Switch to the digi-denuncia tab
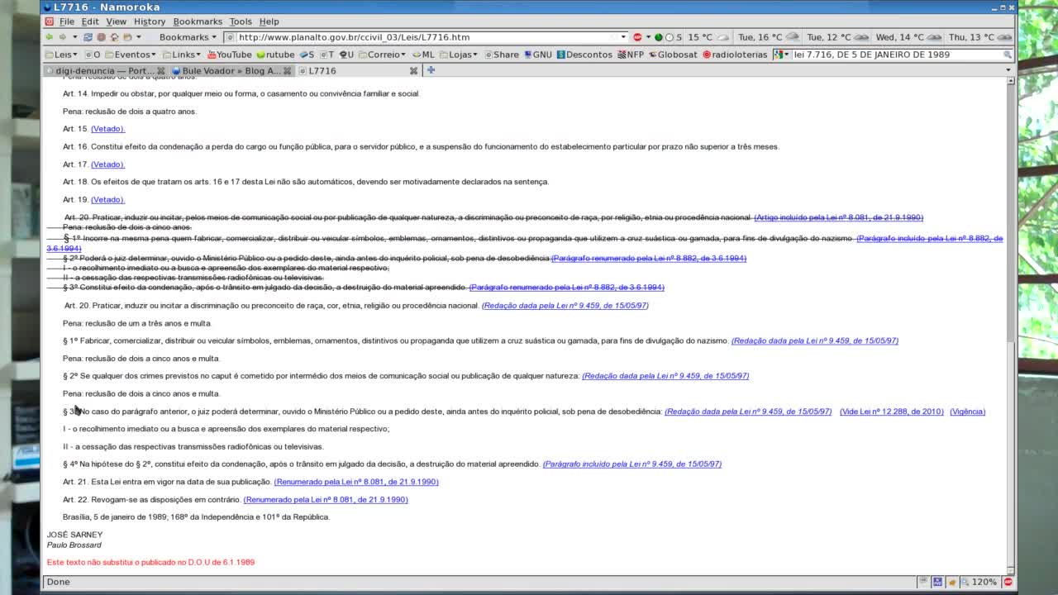Viewport: 1058px width, 595px height. click(104, 71)
